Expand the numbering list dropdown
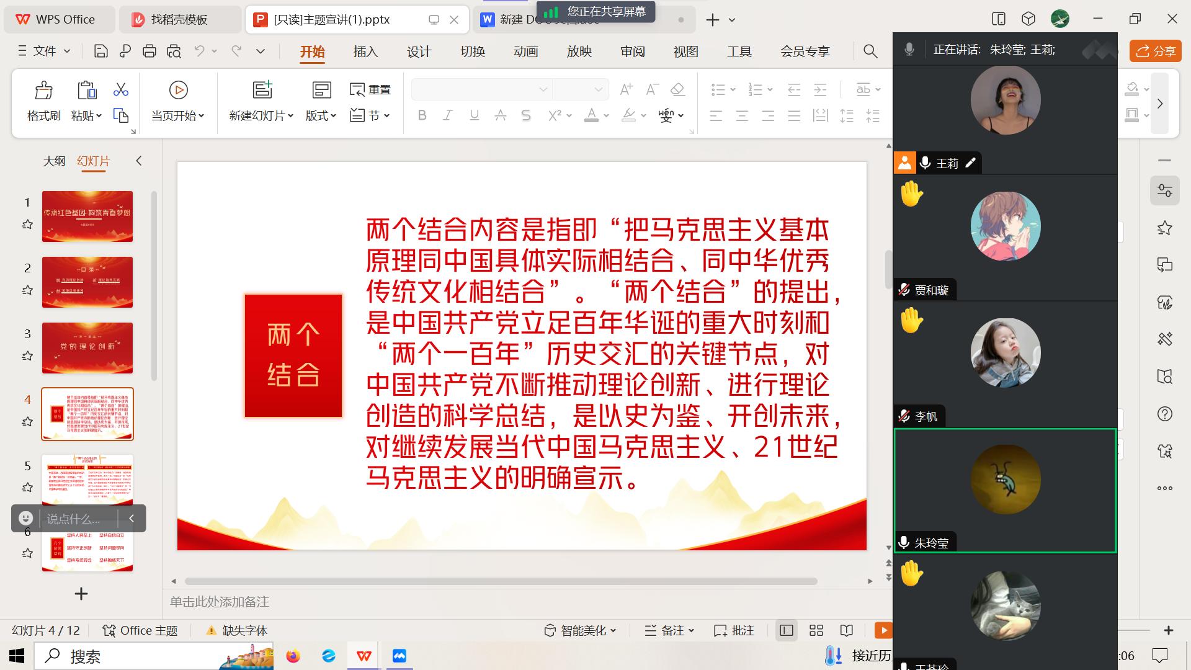 tap(770, 91)
